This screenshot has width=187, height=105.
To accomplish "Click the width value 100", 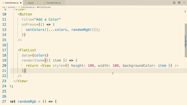I will [116, 66].
